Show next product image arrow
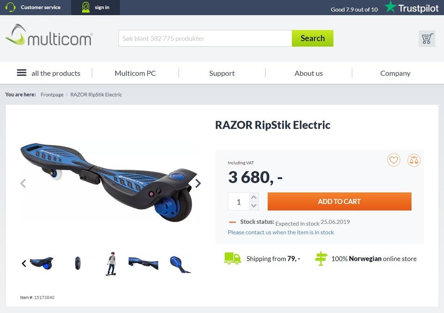 (198, 184)
